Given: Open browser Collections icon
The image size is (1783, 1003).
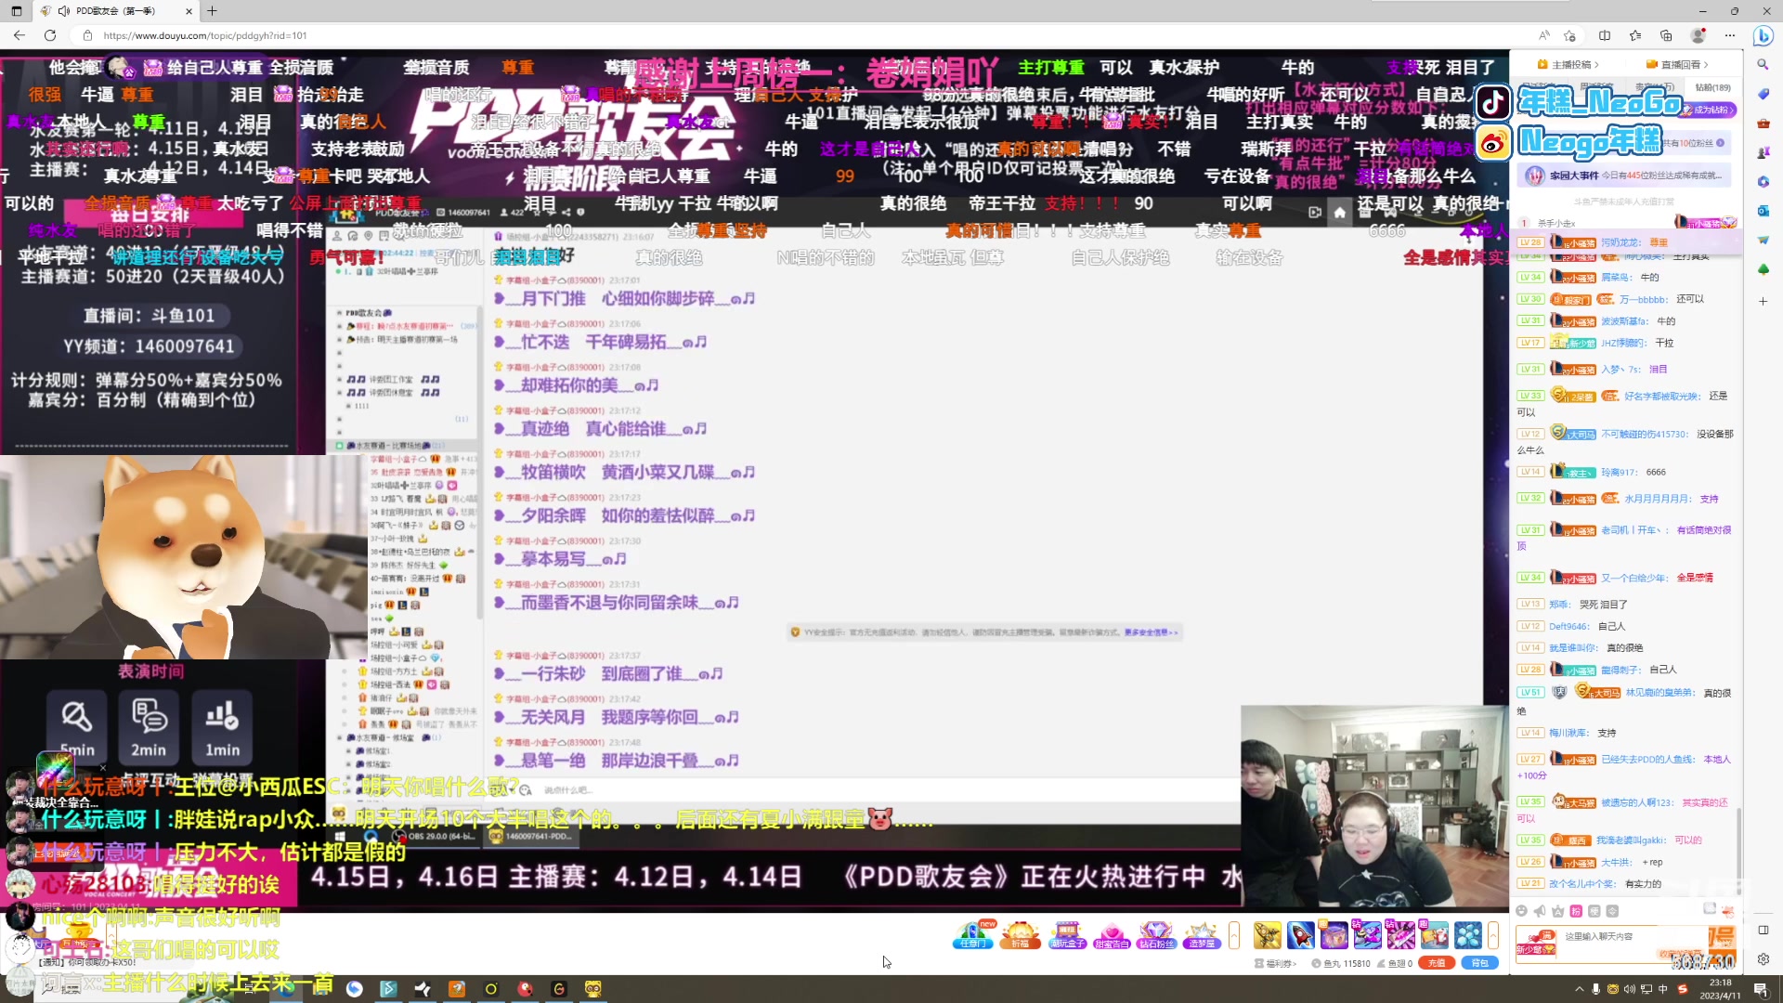Looking at the screenshot, I should pyautogui.click(x=1666, y=35).
